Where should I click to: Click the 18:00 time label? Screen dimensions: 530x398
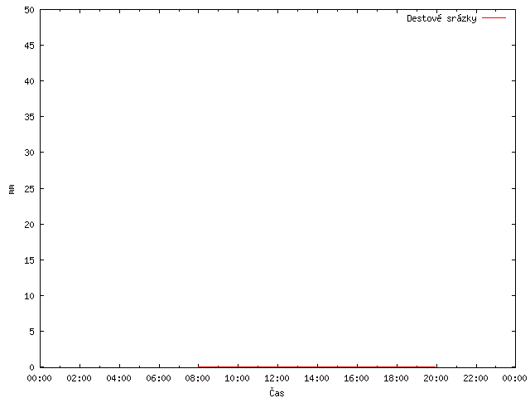pos(396,378)
